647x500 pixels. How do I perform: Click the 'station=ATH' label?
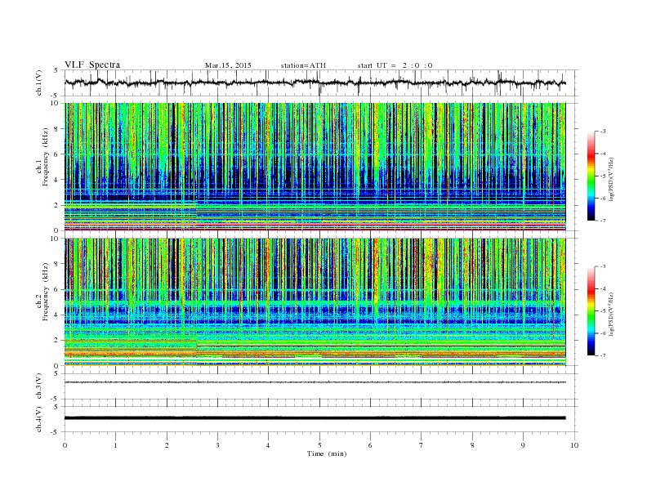click(303, 65)
